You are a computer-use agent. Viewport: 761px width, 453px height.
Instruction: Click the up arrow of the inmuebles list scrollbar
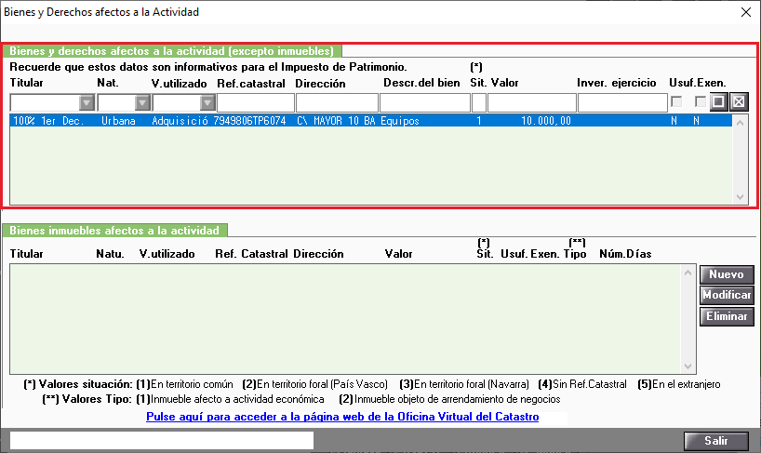point(688,273)
